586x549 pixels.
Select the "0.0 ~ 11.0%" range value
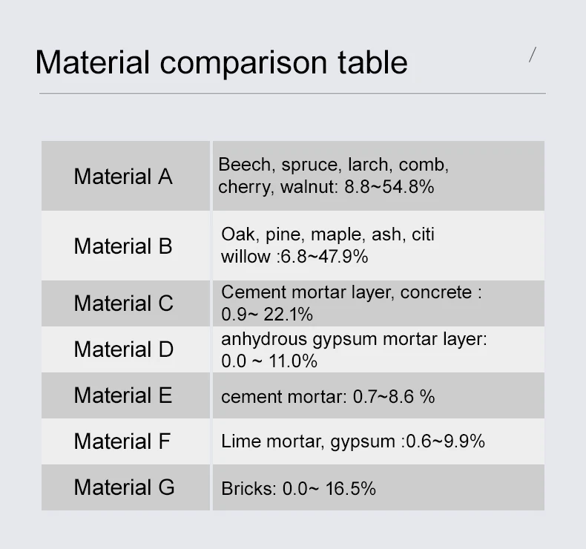[x=269, y=361]
